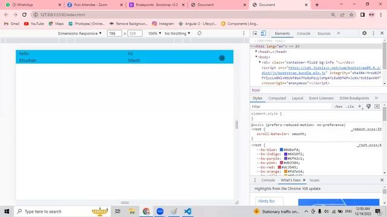Select the Styles tab

pyautogui.click(x=258, y=98)
